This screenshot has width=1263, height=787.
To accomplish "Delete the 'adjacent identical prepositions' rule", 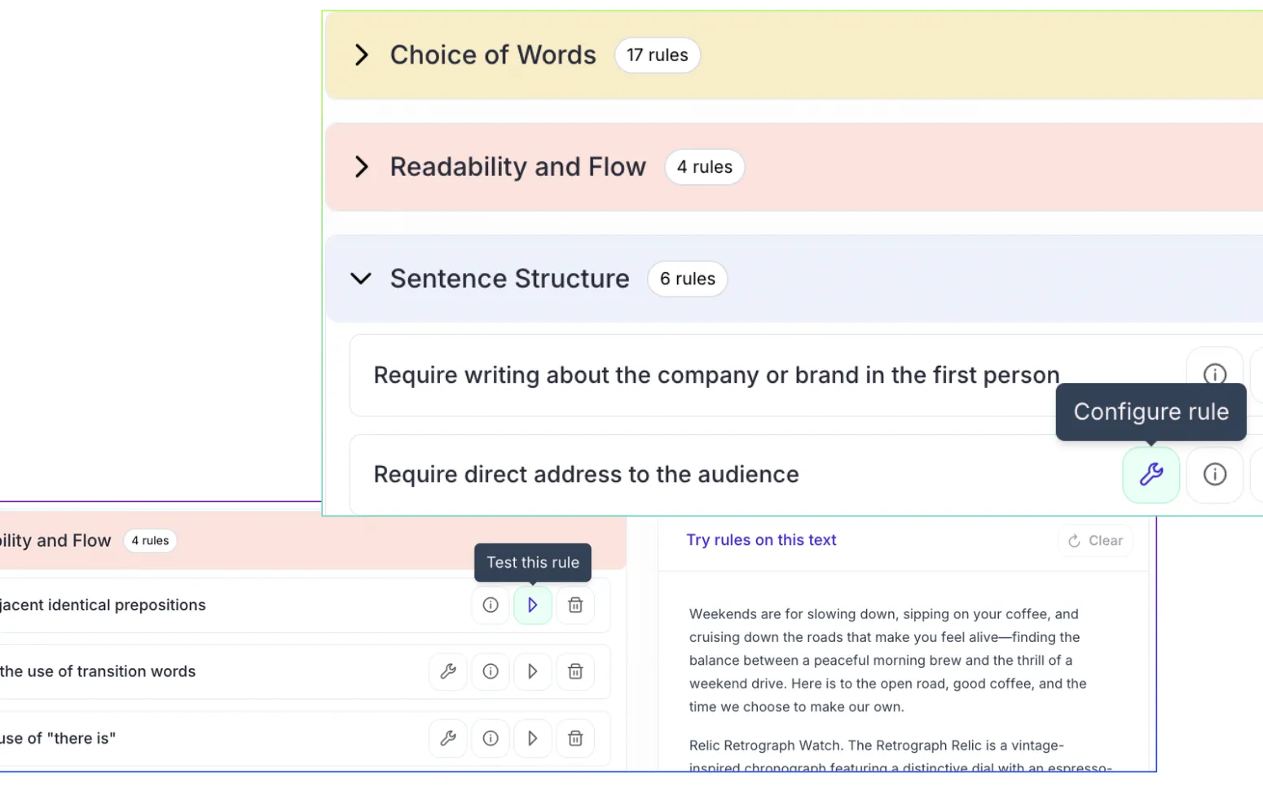I will pos(575,605).
